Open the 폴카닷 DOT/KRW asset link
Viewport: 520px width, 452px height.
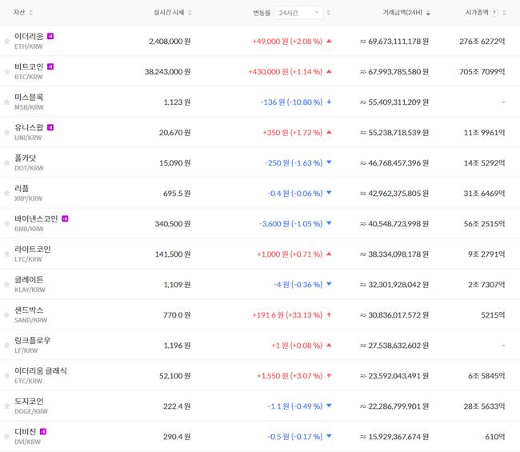26,162
